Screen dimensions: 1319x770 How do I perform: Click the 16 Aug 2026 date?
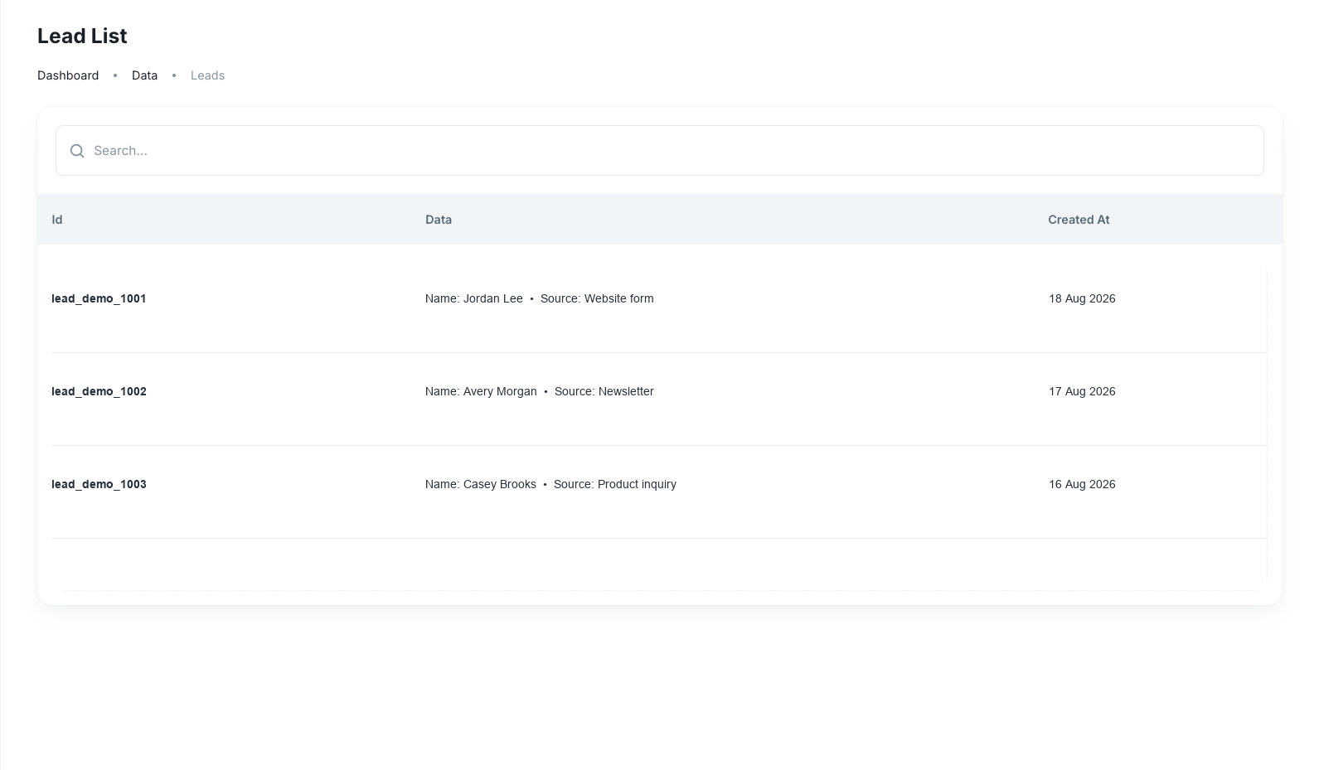(1082, 484)
